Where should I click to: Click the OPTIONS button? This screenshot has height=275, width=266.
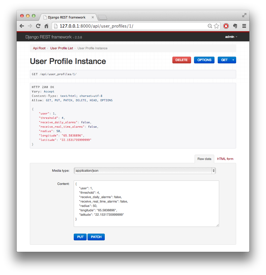click(204, 60)
